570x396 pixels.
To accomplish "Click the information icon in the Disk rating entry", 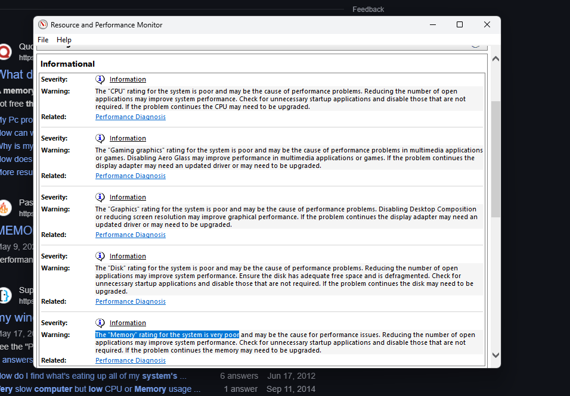I will 100,256.
